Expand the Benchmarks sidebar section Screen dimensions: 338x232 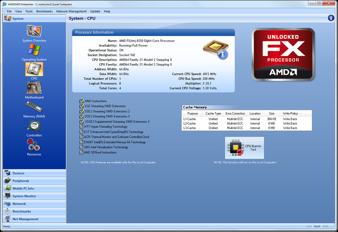(x=35, y=211)
